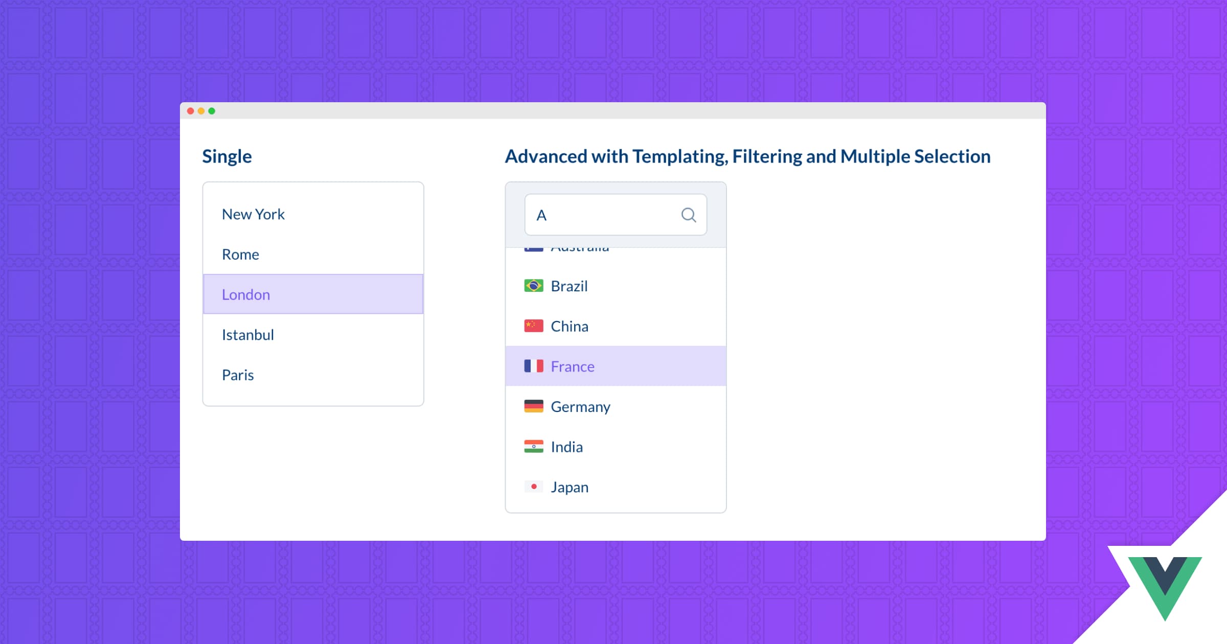The height and width of the screenshot is (644, 1227).
Task: Select Rome in the Single list
Action: 313,254
